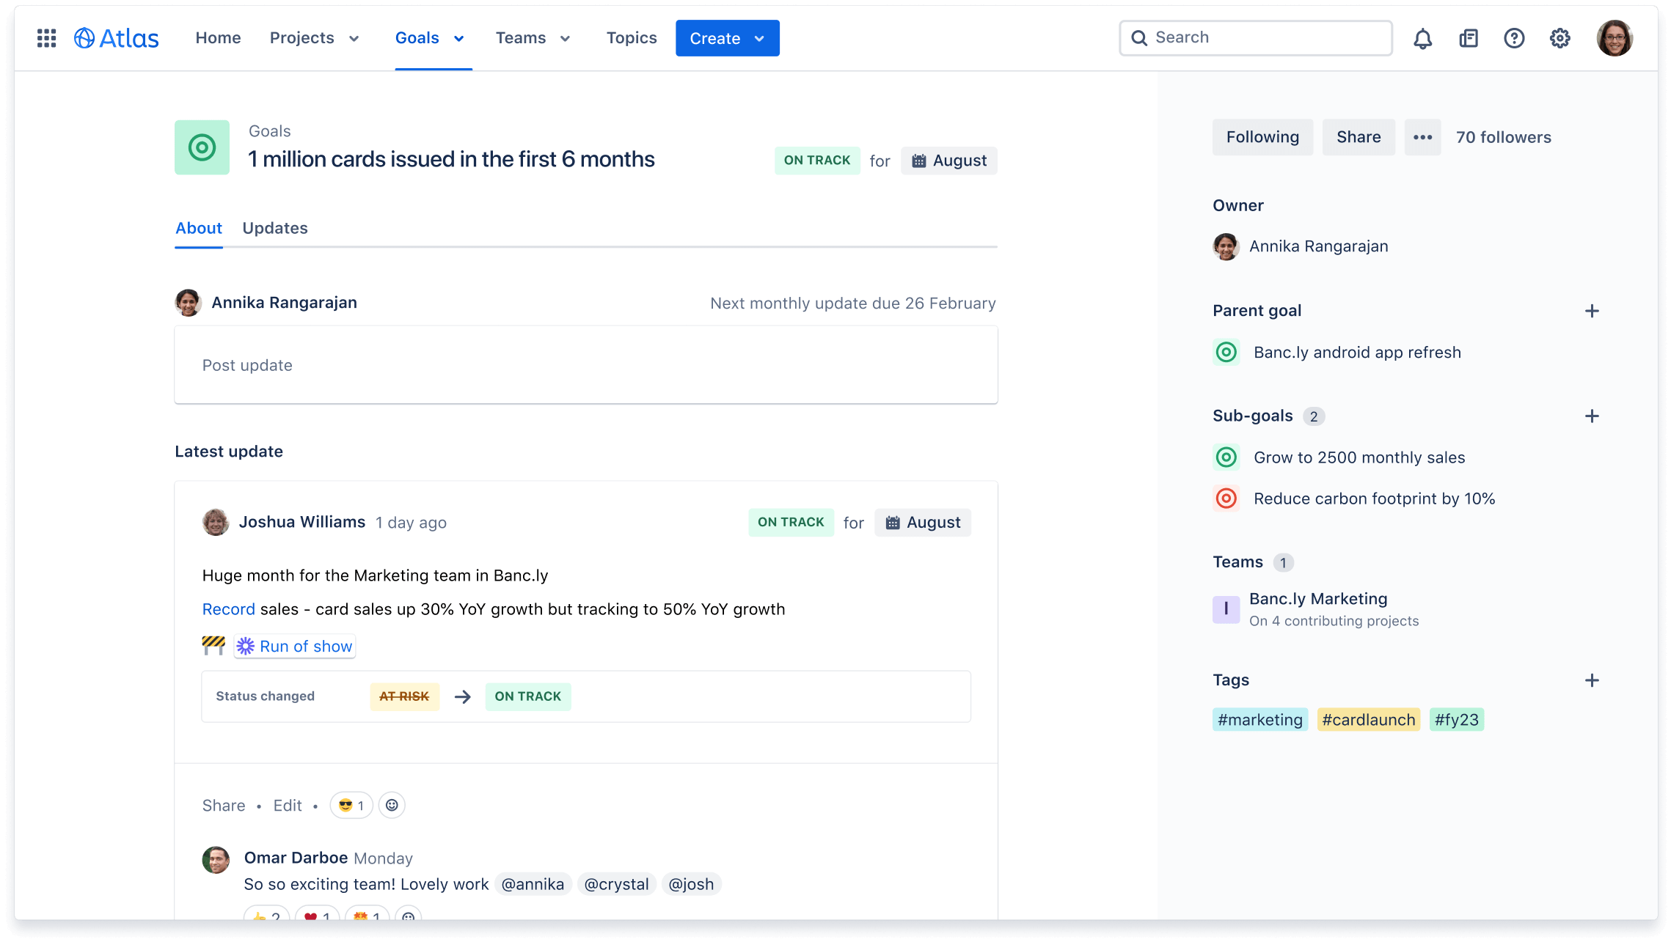Expand the Parent goal section with plus button
The height and width of the screenshot is (942, 1671).
[x=1593, y=310]
